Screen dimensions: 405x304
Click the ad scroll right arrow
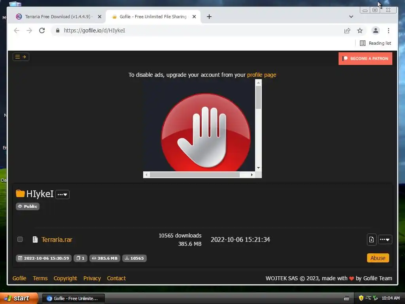(252, 175)
